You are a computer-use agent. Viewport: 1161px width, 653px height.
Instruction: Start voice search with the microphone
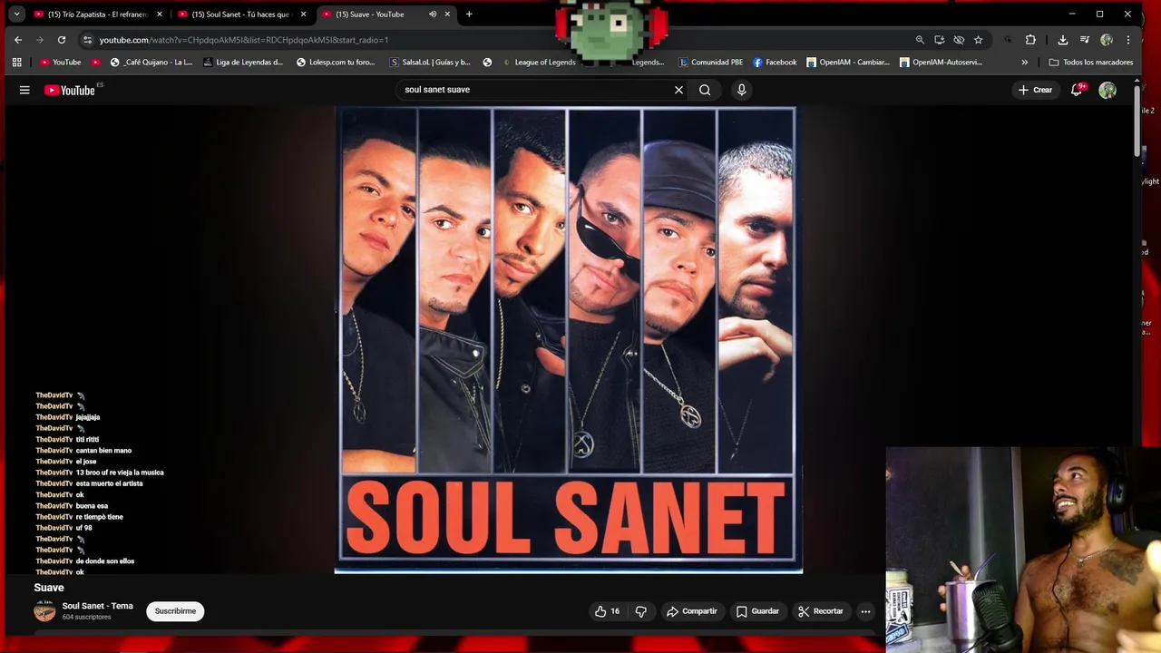(741, 90)
